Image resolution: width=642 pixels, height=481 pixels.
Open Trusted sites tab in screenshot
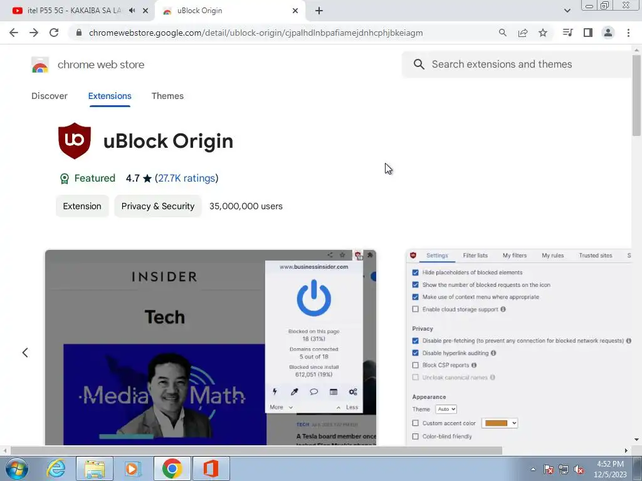pos(596,256)
